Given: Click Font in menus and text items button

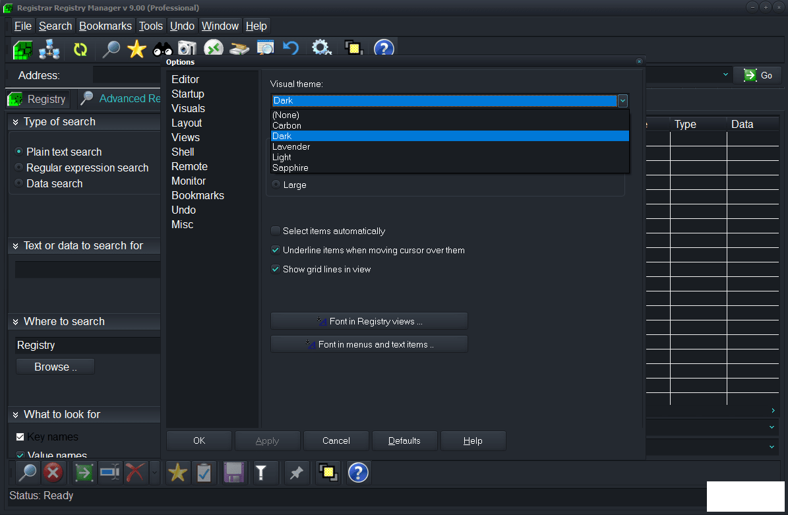Looking at the screenshot, I should coord(369,344).
